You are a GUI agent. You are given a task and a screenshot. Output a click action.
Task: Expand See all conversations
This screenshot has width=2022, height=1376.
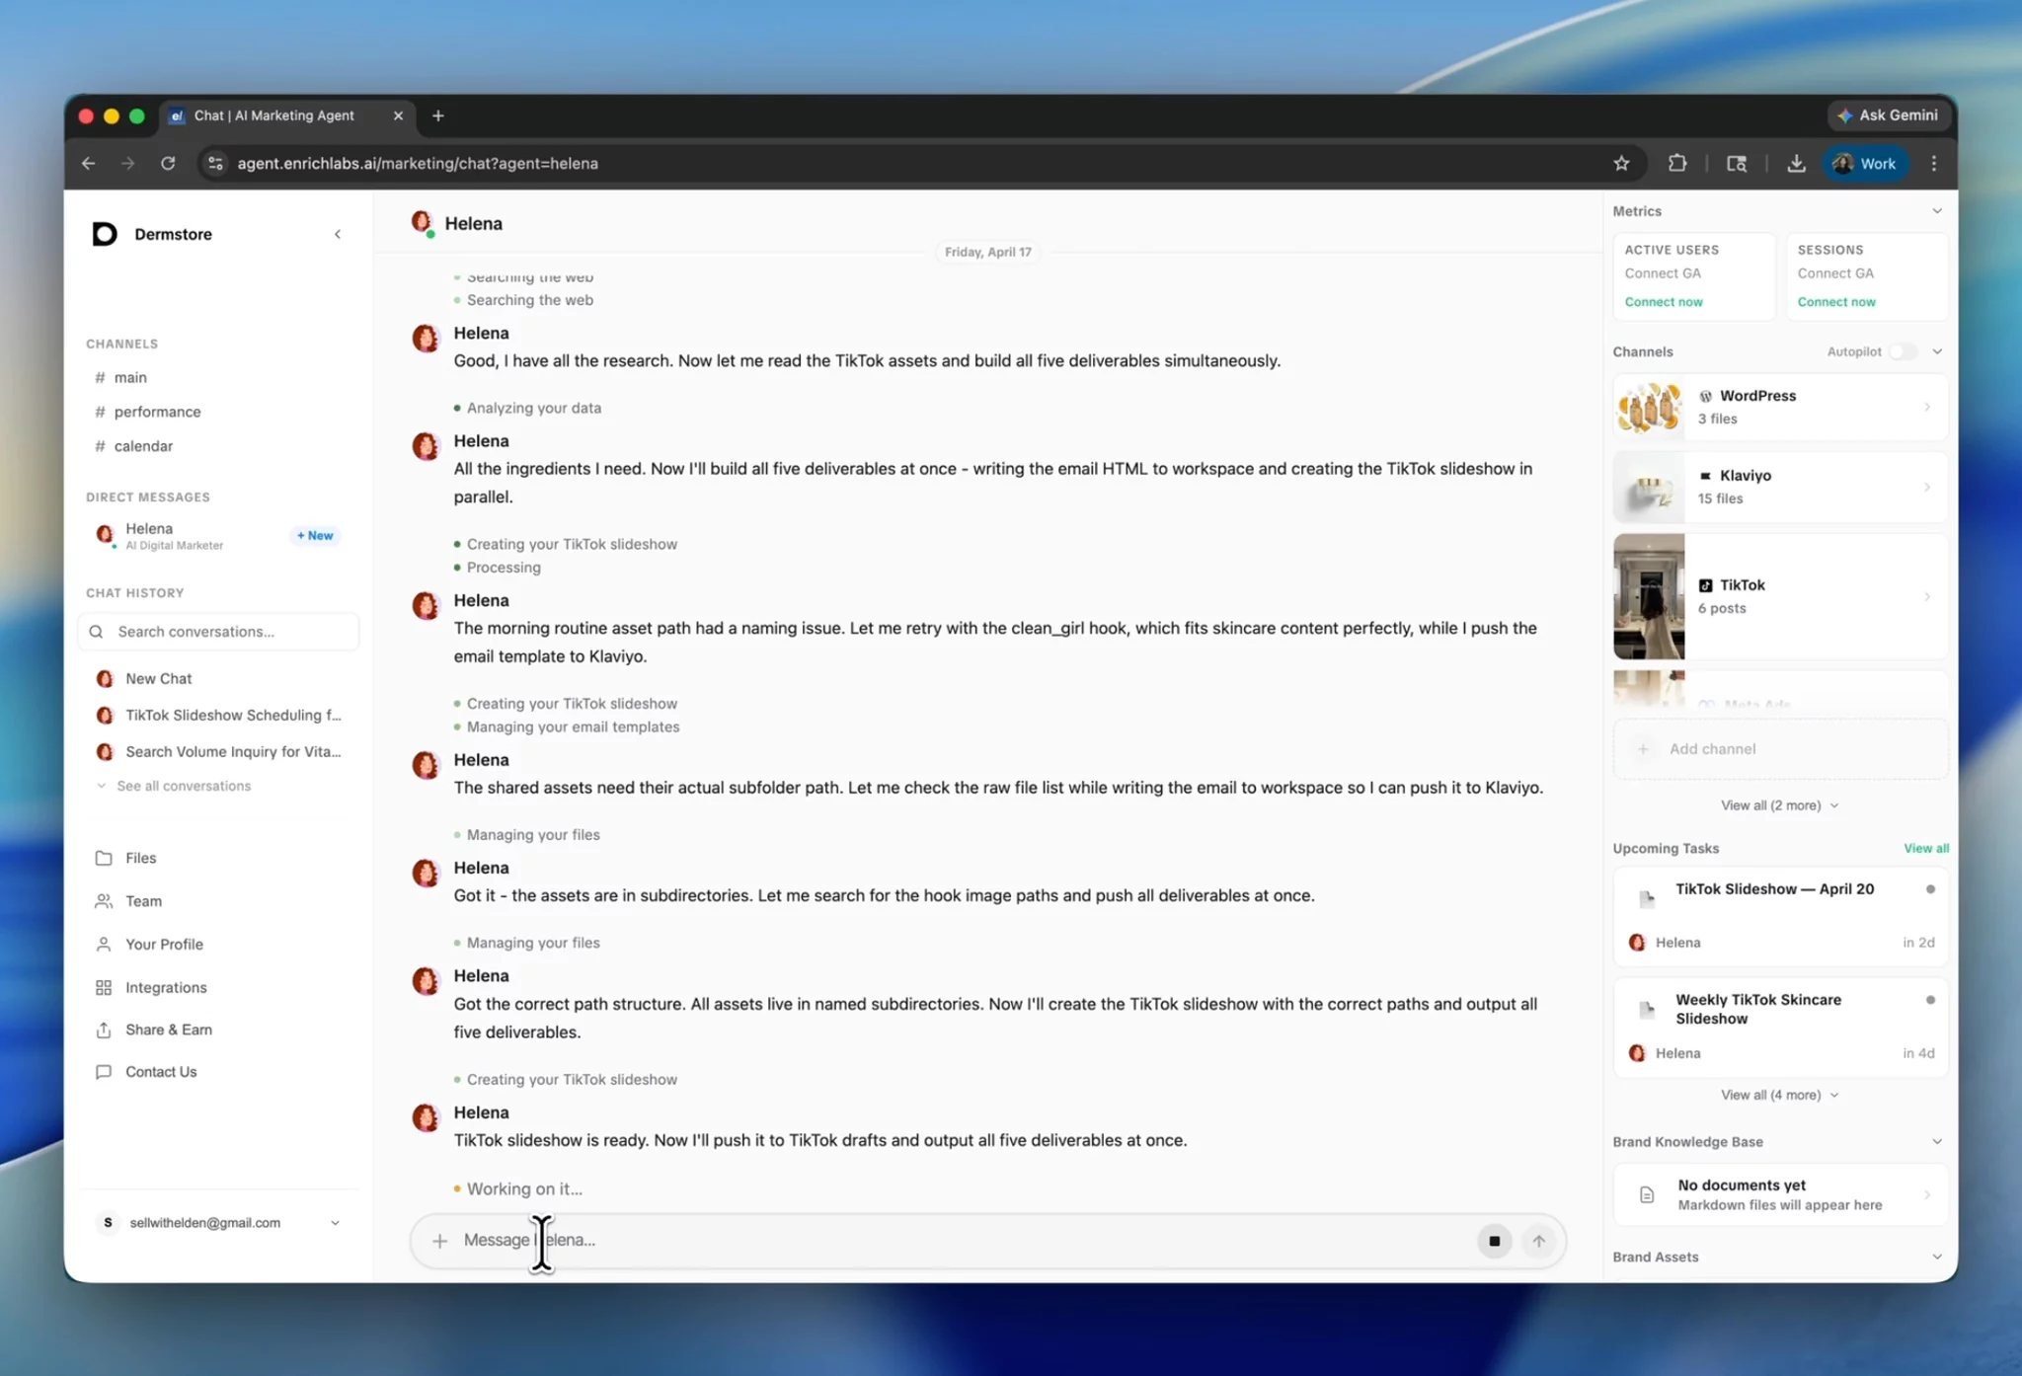click(174, 786)
